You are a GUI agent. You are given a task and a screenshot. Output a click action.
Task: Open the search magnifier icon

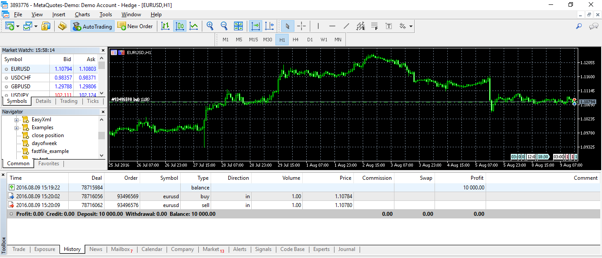579,26
